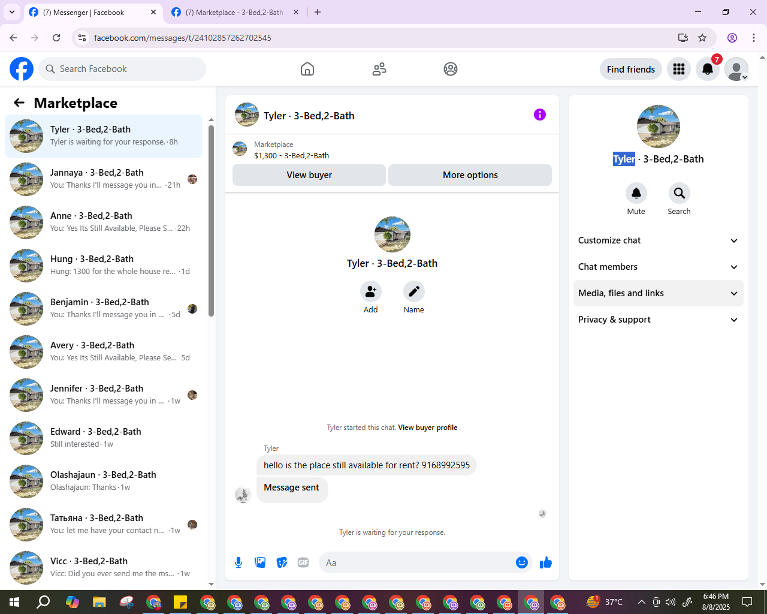Go to the Home feed icon

coord(307,69)
